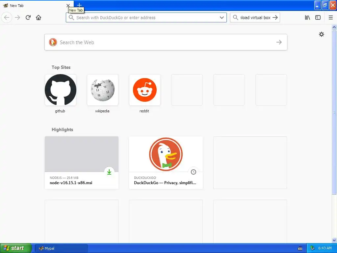The image size is (337, 253).
Task: Click the address bar magnifier icon
Action: click(x=71, y=17)
